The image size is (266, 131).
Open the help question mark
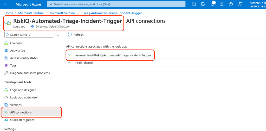[x=231, y=4]
